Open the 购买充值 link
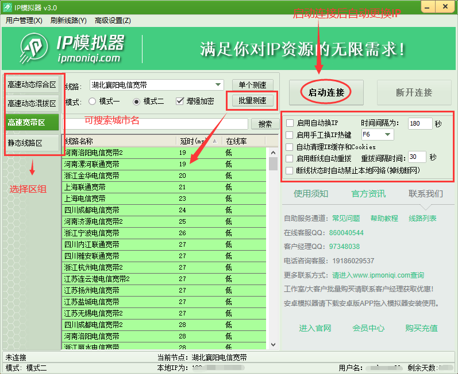458x374 pixels. tap(421, 328)
